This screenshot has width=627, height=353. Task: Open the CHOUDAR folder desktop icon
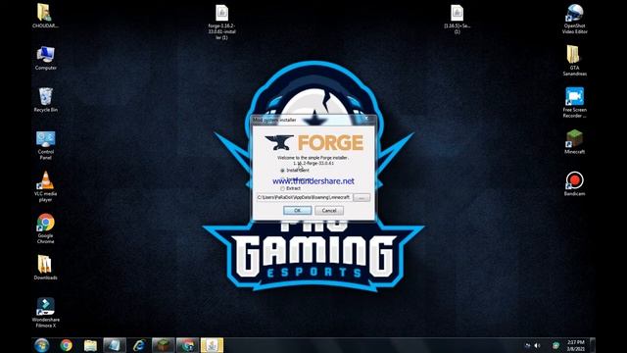[45, 16]
